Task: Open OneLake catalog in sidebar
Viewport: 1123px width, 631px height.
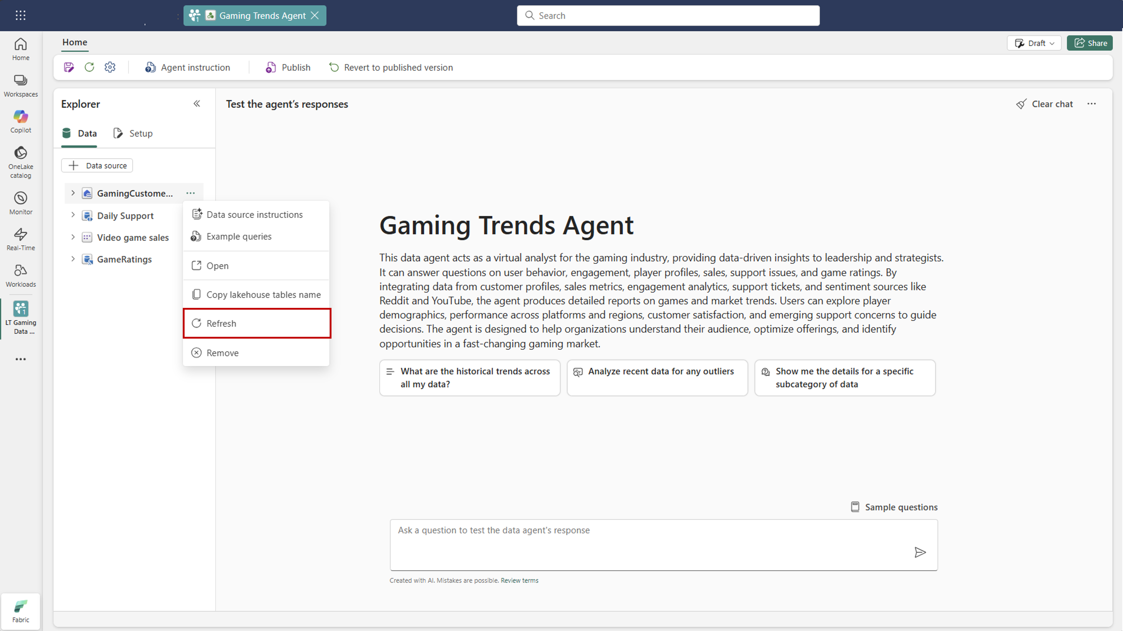Action: tap(20, 162)
